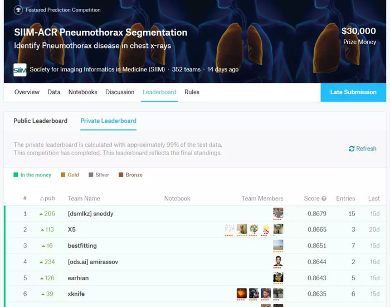Click the Team Name column header

(84, 199)
